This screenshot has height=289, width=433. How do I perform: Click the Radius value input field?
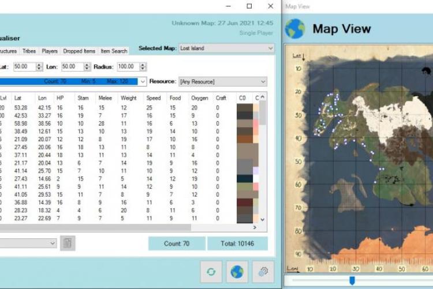[129, 67]
